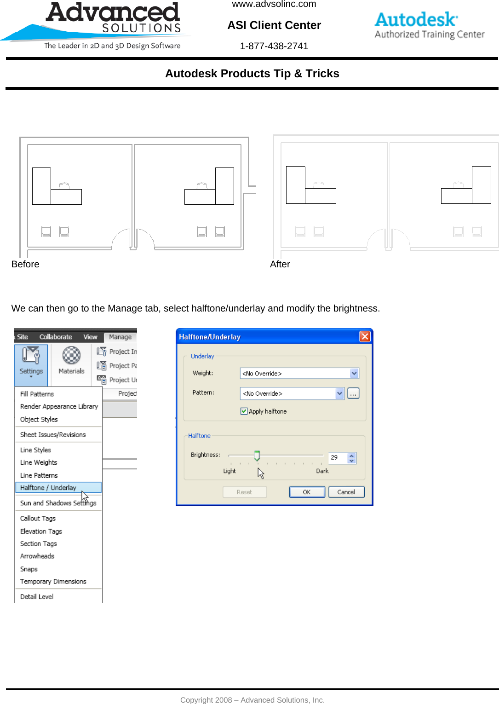The image size is (499, 704).
Task: Select Fill Patterns menu entry
Action: point(58,394)
